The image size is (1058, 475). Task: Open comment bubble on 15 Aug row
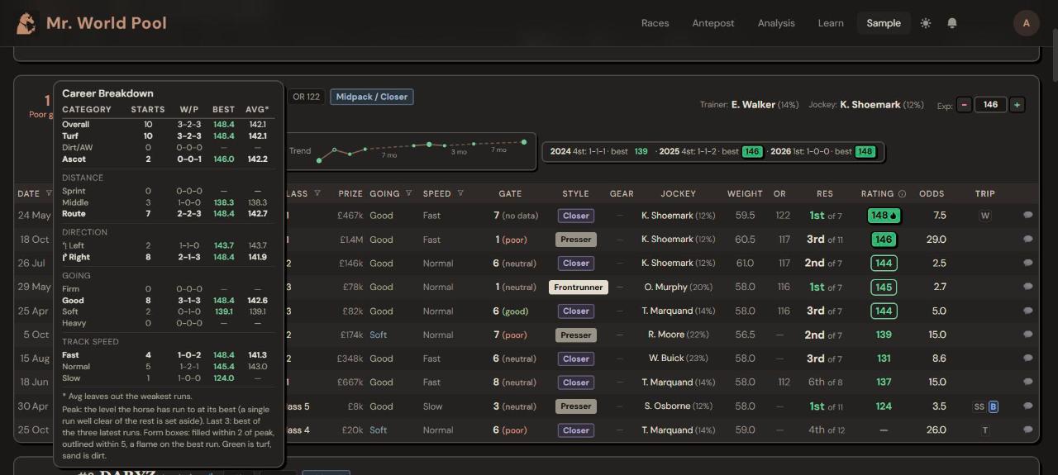(x=1028, y=359)
